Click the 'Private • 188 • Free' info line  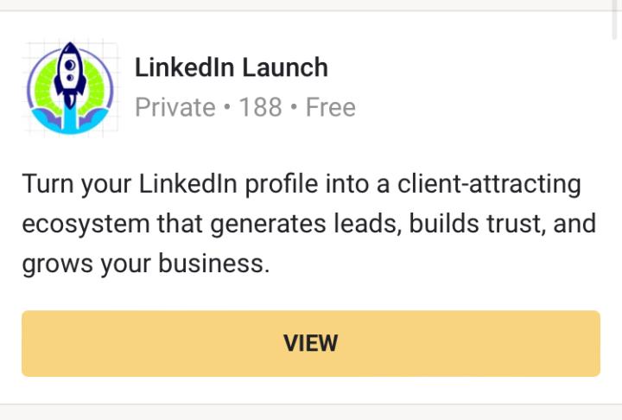[244, 107]
